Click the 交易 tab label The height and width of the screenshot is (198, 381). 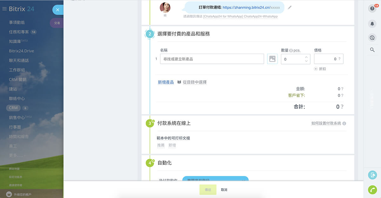57,23
